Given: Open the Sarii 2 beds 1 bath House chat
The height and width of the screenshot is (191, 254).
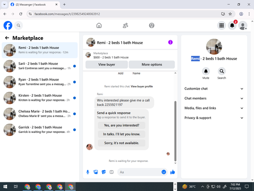Looking at the screenshot, I should pos(40,66).
